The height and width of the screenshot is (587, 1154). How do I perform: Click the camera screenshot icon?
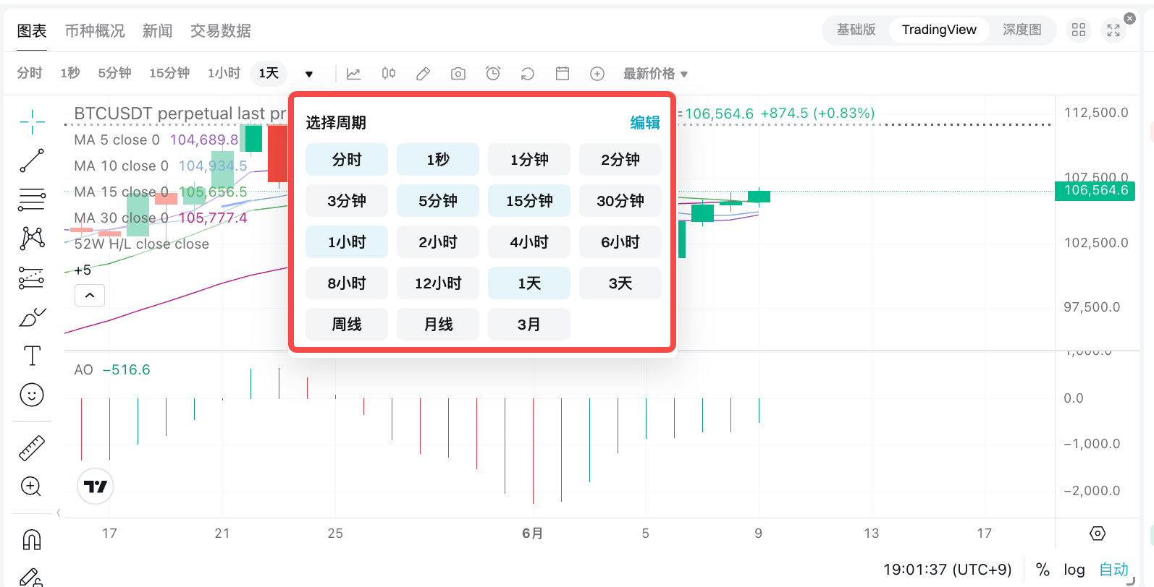tap(458, 74)
